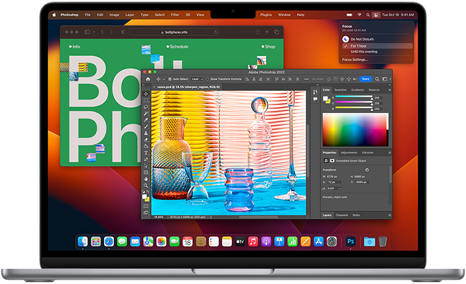Screen dimensions: 466x284
Task: Click the Home icon in Photoshop options bar
Action: click(148, 79)
